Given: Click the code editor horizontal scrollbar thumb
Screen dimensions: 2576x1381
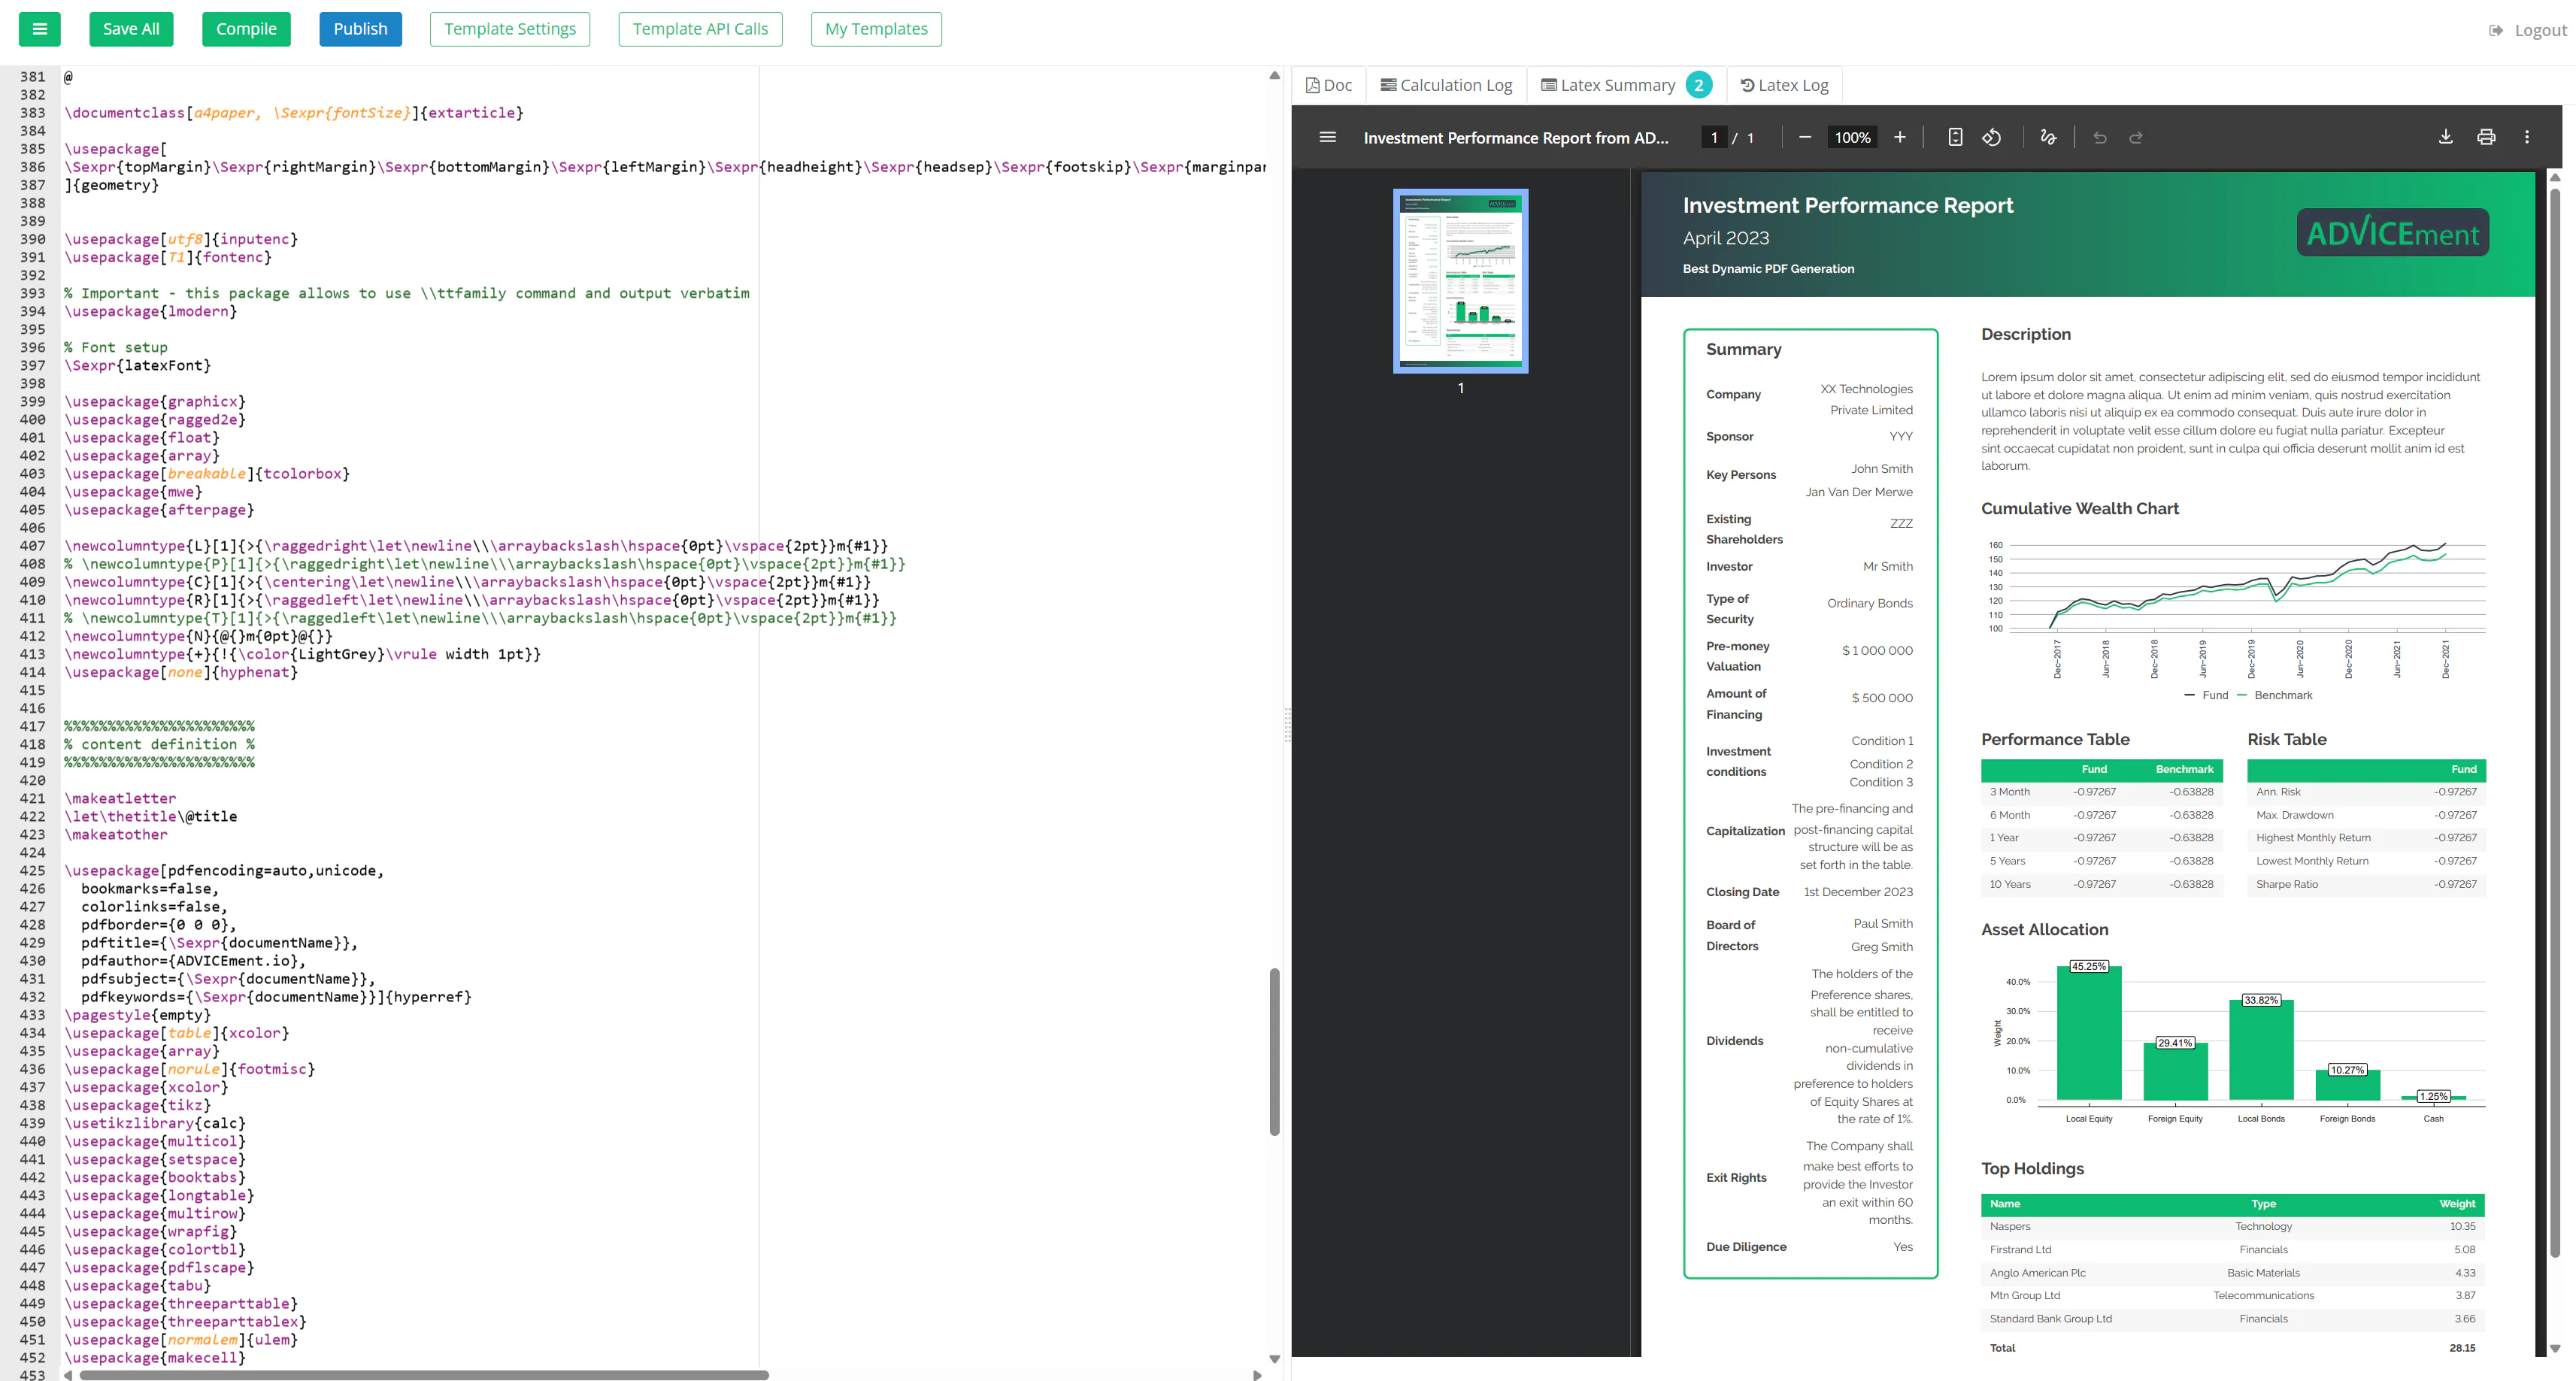Looking at the screenshot, I should (424, 1375).
